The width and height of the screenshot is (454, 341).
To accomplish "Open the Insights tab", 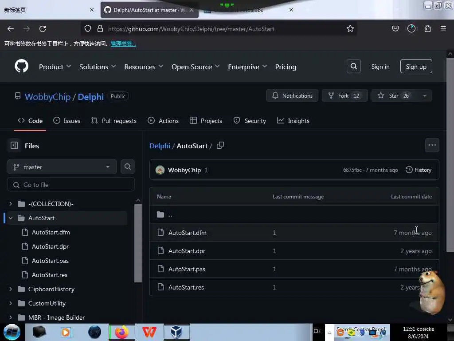I will (x=293, y=121).
